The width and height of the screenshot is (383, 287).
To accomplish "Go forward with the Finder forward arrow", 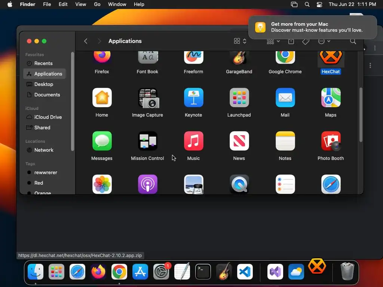I will (99, 41).
